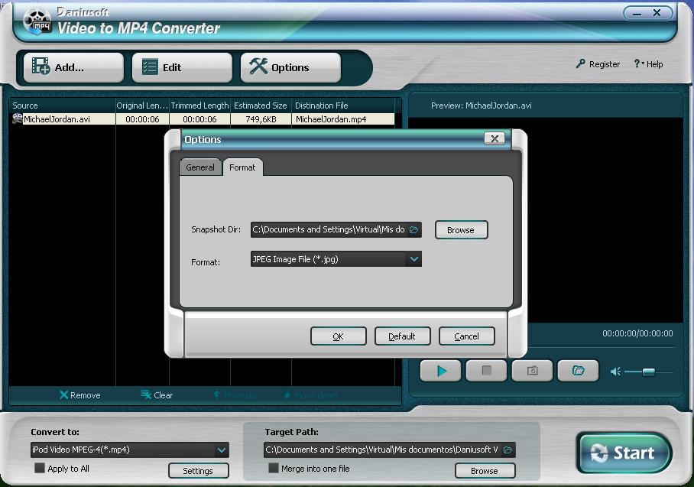Click Cancel in the Options dialog

(466, 336)
